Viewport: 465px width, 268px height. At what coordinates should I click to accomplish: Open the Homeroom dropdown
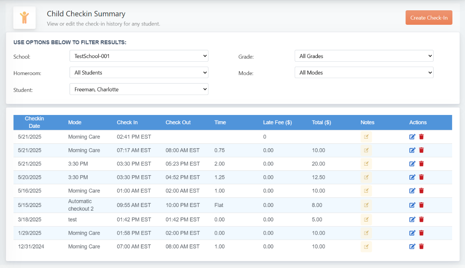(139, 73)
